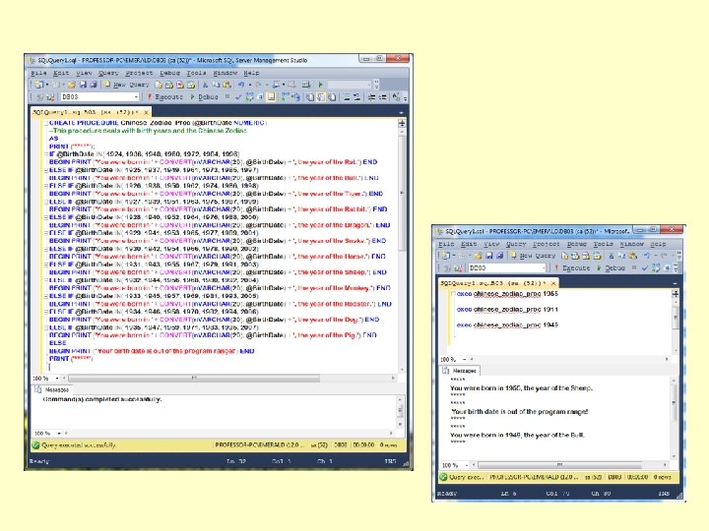
Task: Click New Query in left window toolbar
Action: [126, 85]
